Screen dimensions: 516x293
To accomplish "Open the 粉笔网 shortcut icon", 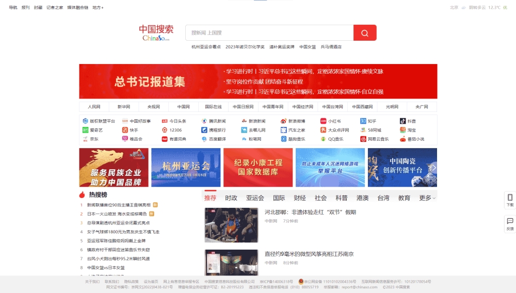I will tap(244, 139).
